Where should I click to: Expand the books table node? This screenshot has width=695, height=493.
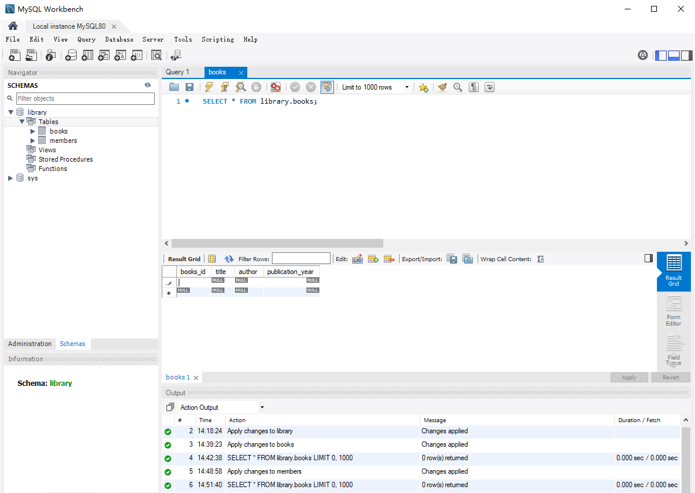coord(32,131)
